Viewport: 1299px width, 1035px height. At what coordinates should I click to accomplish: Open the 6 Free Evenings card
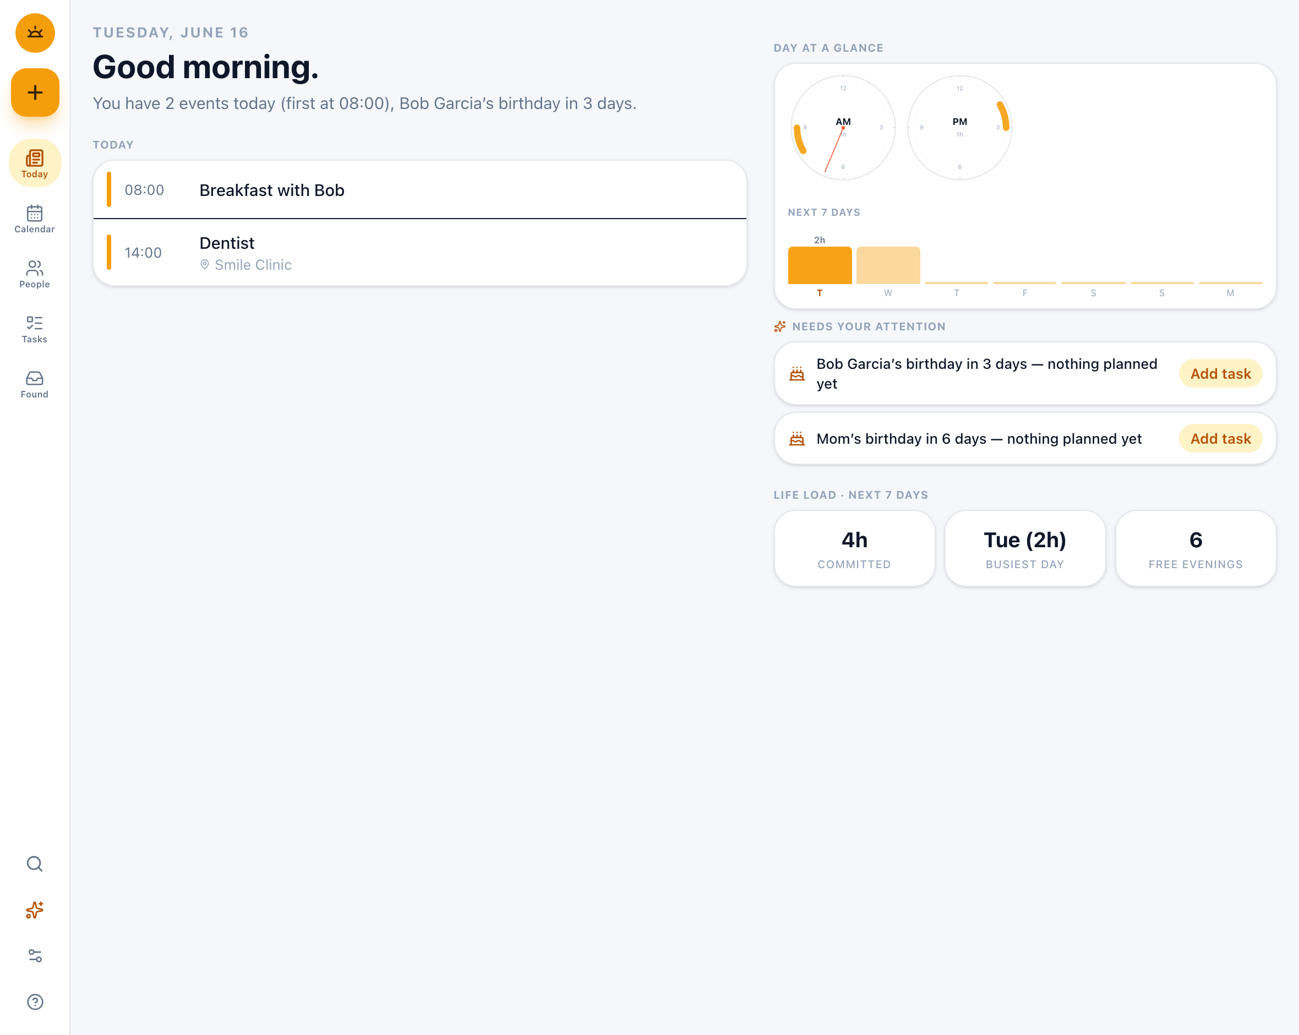click(x=1196, y=548)
